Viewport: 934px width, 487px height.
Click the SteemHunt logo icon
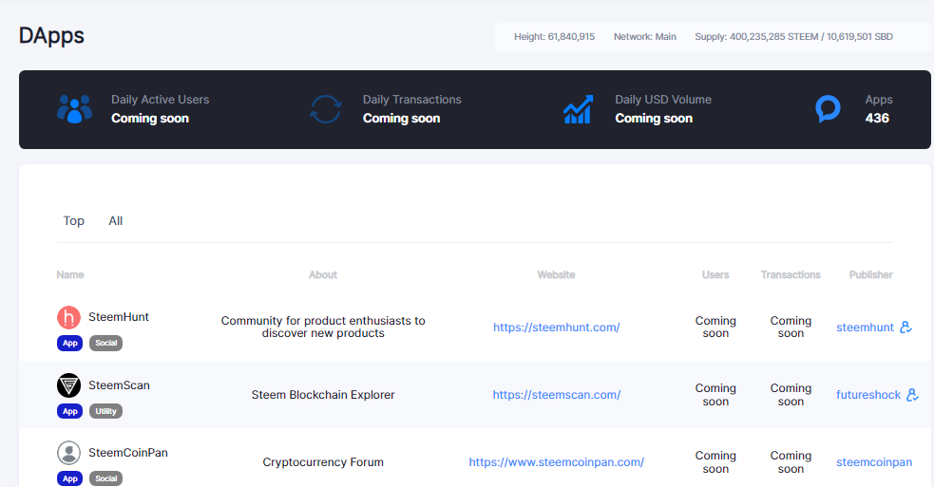pos(68,317)
